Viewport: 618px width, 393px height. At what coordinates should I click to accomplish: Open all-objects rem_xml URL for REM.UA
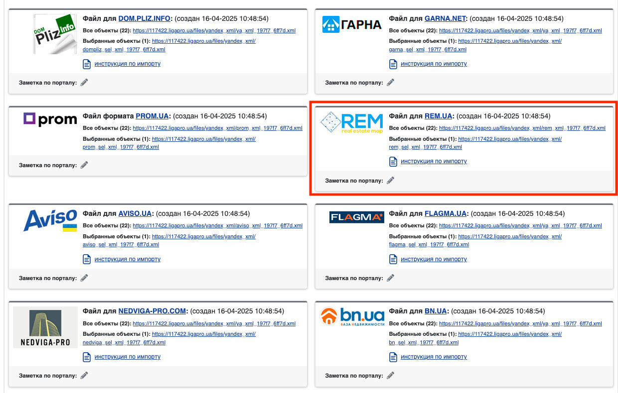tap(522, 128)
